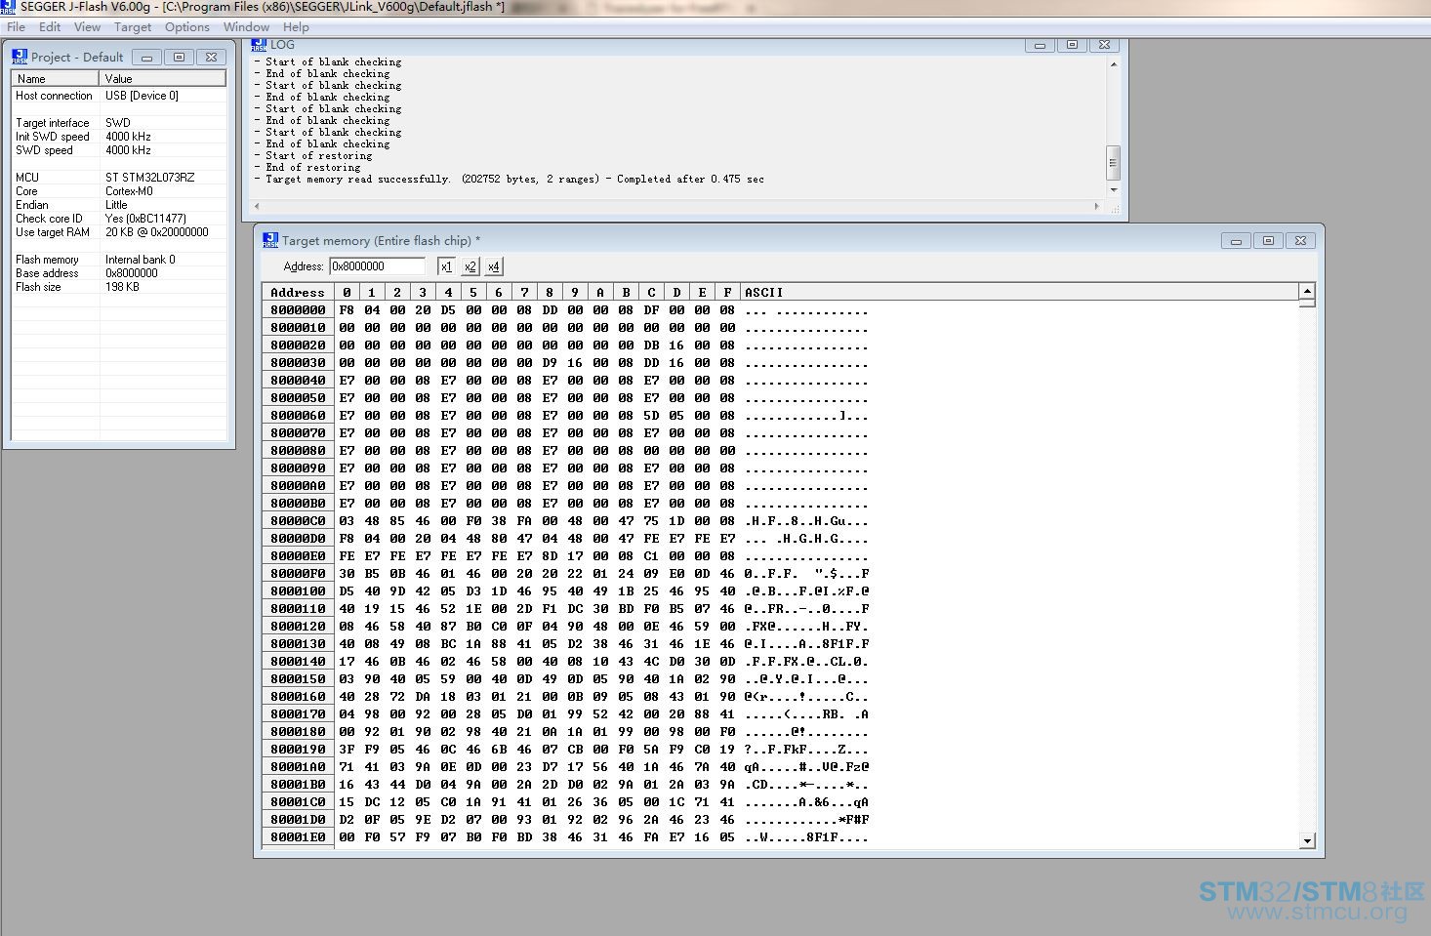
Task: Focus the Address input field
Action: point(377,266)
